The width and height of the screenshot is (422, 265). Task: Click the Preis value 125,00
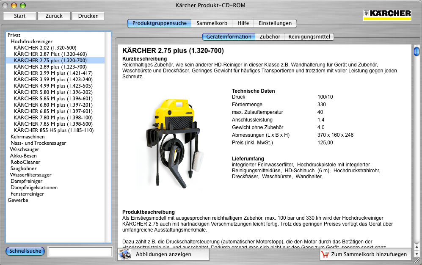click(325, 143)
